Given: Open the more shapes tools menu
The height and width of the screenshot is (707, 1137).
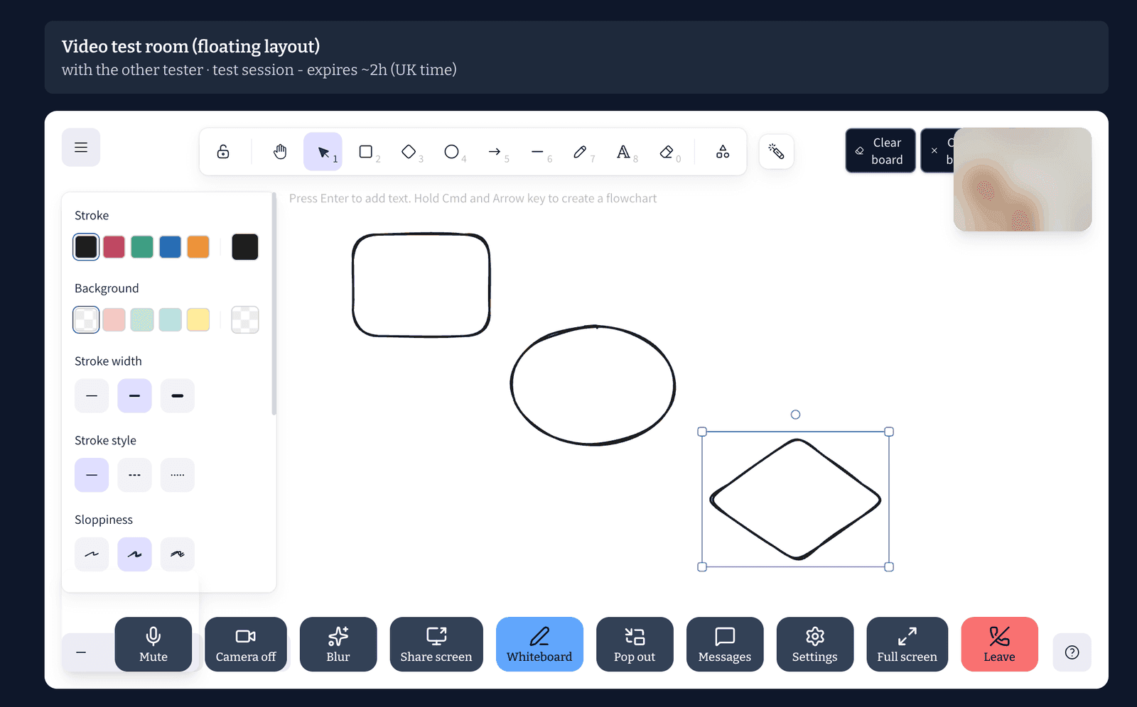Looking at the screenshot, I should tap(723, 152).
